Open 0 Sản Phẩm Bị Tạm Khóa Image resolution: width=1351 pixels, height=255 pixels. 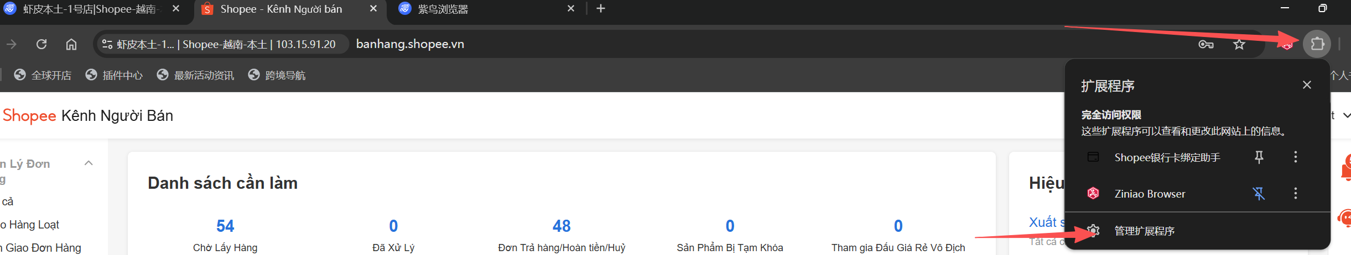[730, 236]
